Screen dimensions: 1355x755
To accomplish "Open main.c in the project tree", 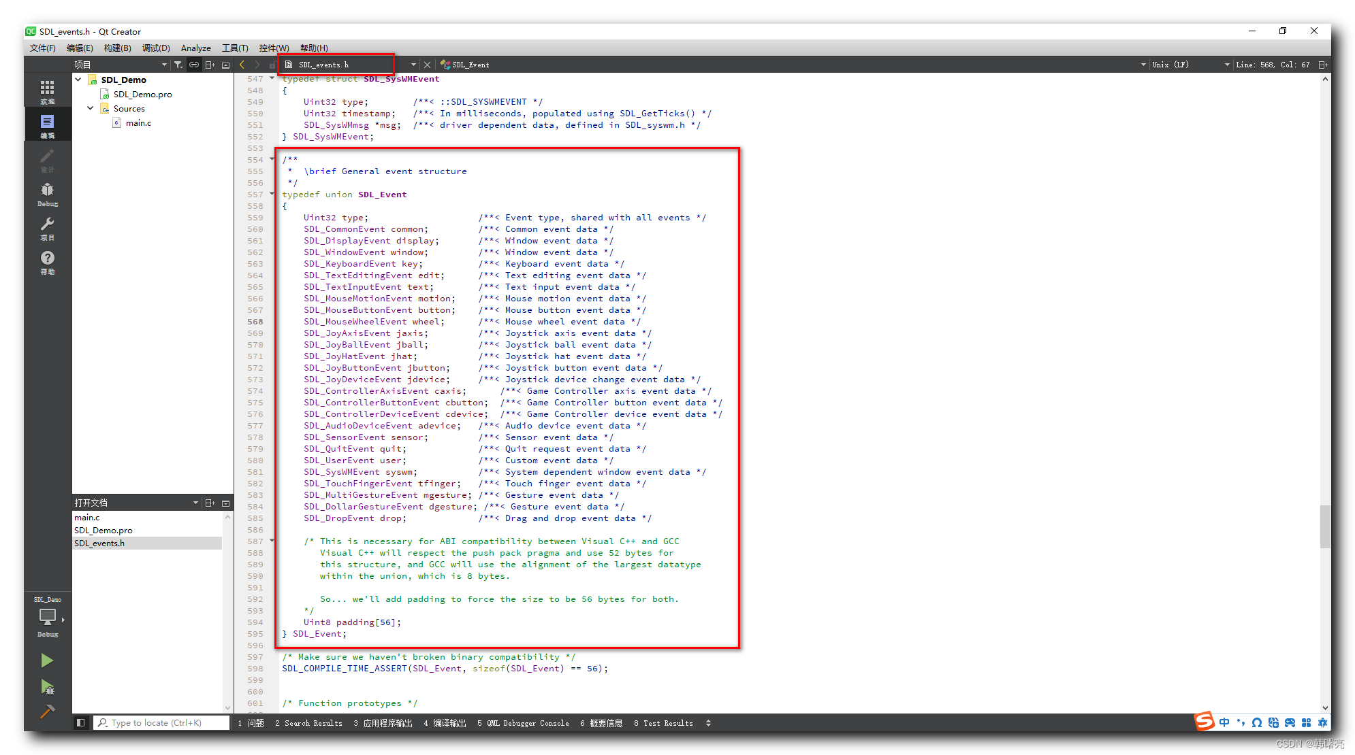I will click(138, 122).
